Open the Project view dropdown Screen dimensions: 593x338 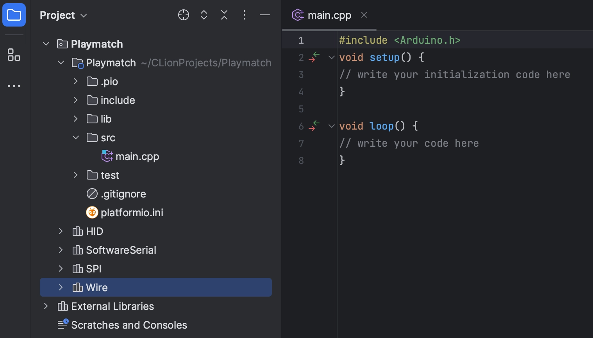(x=63, y=15)
